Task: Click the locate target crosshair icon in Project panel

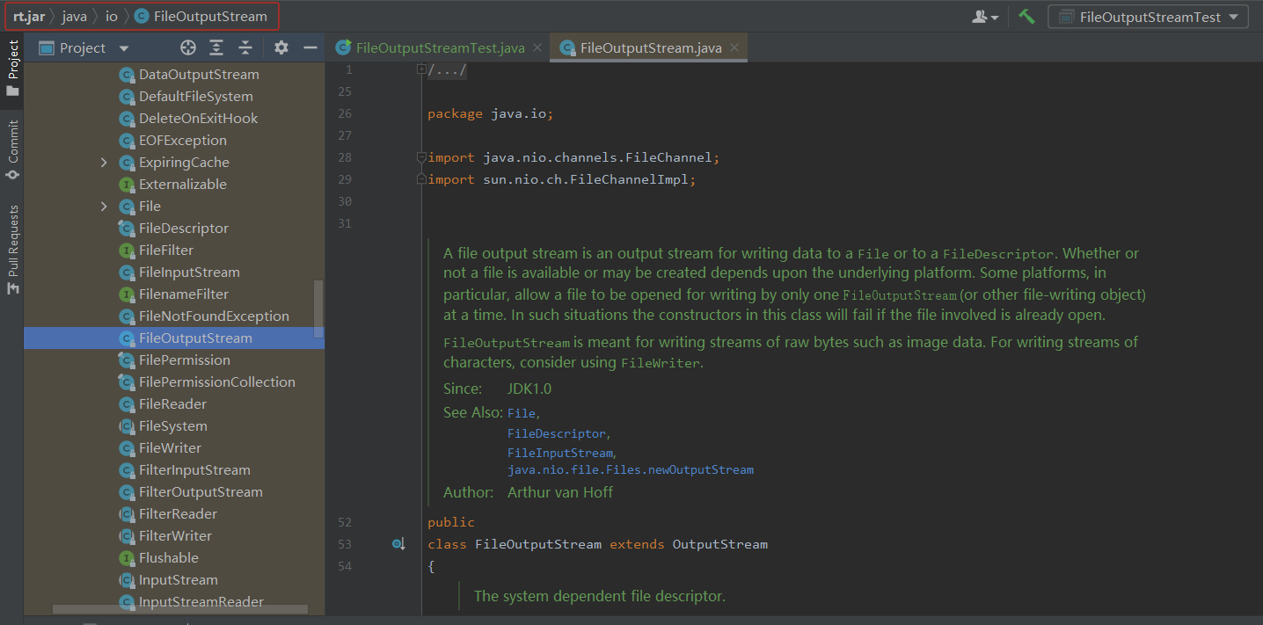Action: [187, 48]
